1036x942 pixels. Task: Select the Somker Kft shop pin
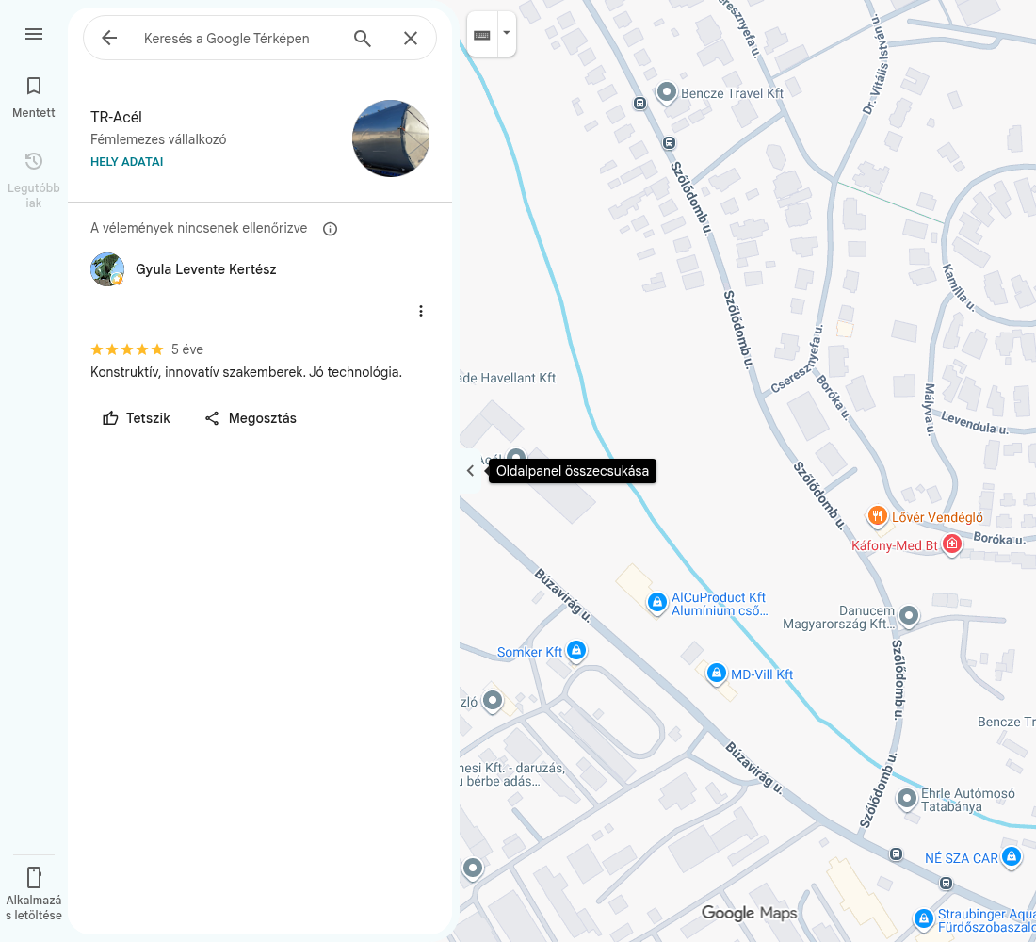(576, 651)
